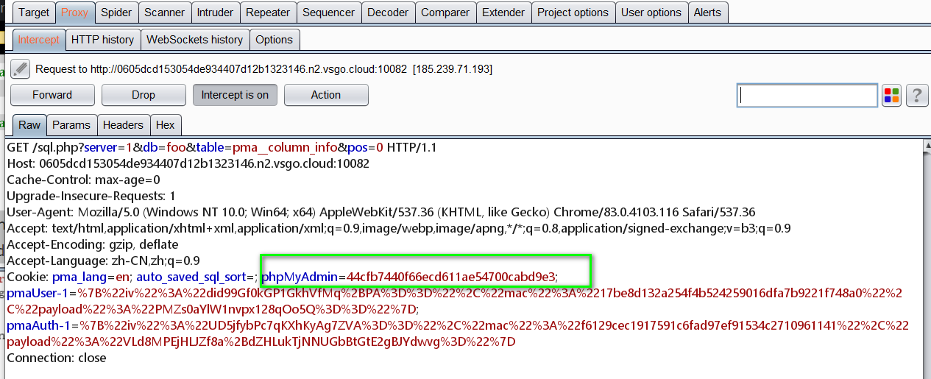Switch to the Headers view tab
This screenshot has height=379, width=931.
123,125
